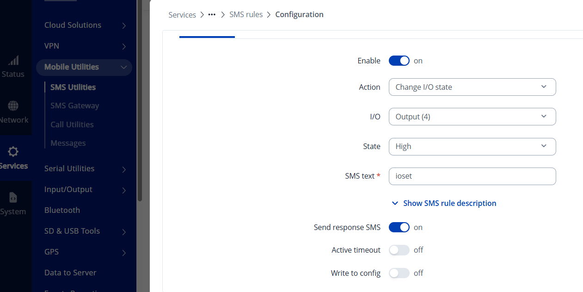Expand Show SMS rule description

[444, 203]
